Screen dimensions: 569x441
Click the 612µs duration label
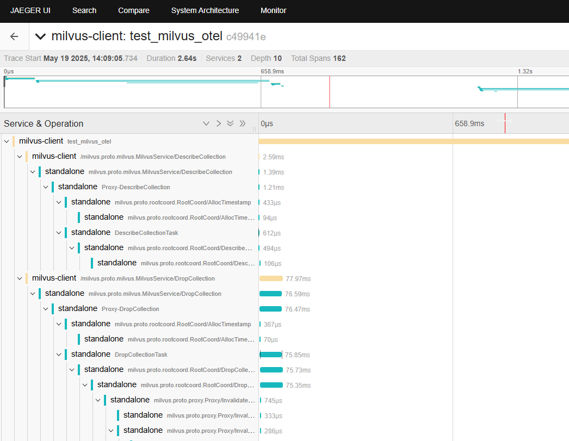[x=272, y=233]
